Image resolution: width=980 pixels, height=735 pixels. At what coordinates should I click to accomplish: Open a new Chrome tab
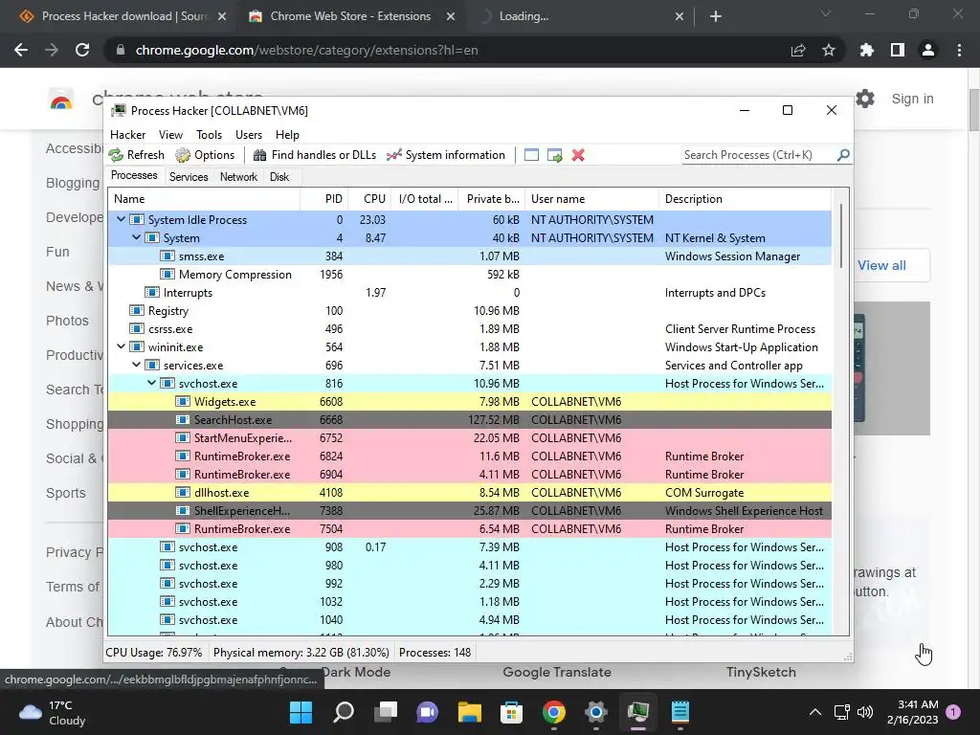coord(716,16)
